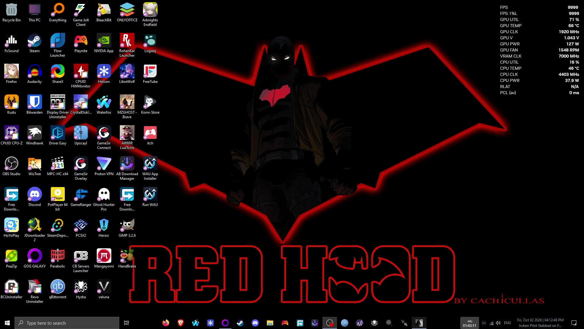Screen dimensions: 584x329
Task: Click the FreeTube desktop icon
Action: [150, 74]
